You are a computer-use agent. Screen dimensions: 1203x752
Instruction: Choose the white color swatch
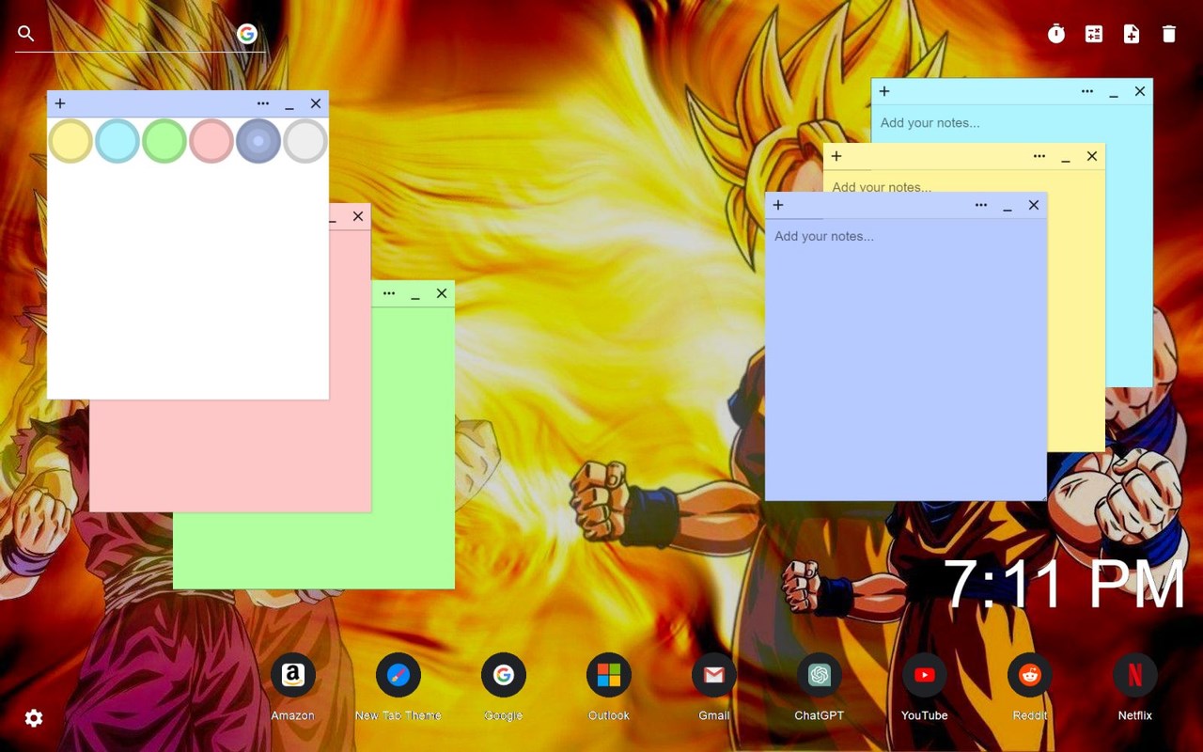tap(305, 141)
